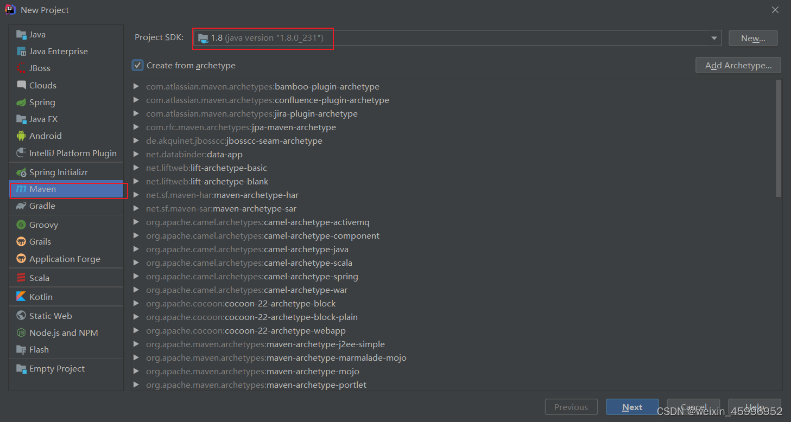This screenshot has width=791, height=422.
Task: Click the Java Enterprise icon
Action: [21, 52]
